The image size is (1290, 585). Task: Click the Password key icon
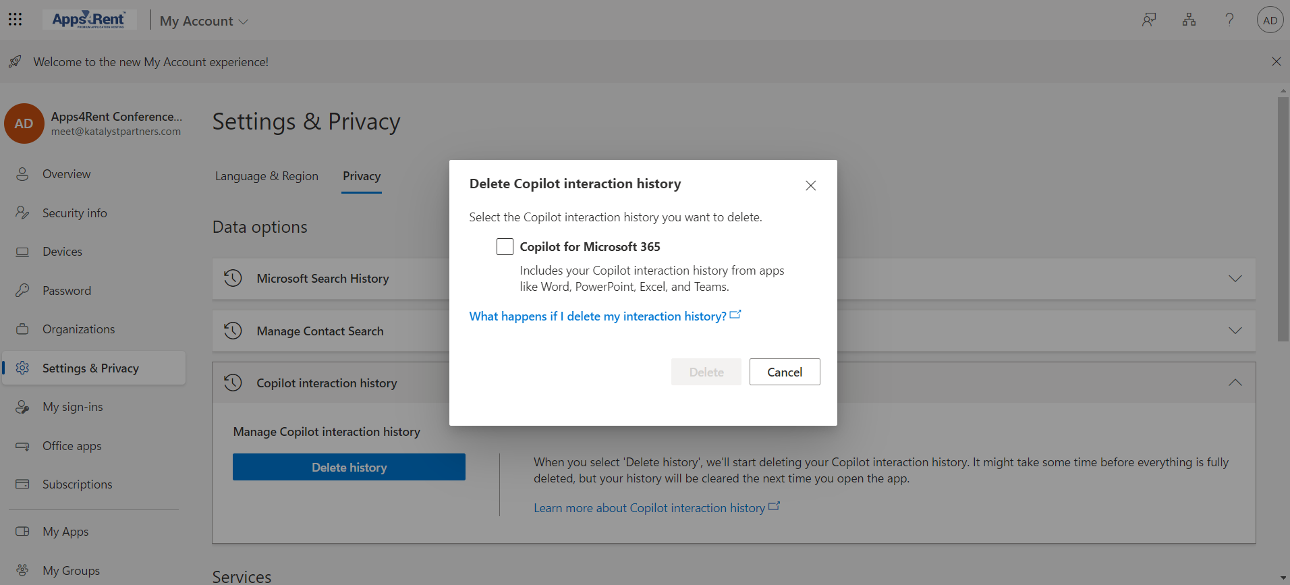[x=22, y=290]
